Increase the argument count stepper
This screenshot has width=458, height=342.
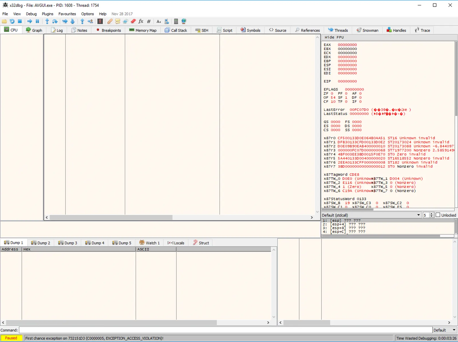tap(431, 214)
